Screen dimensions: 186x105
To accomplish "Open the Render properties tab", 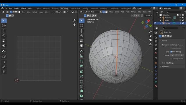I will click(x=156, y=38).
